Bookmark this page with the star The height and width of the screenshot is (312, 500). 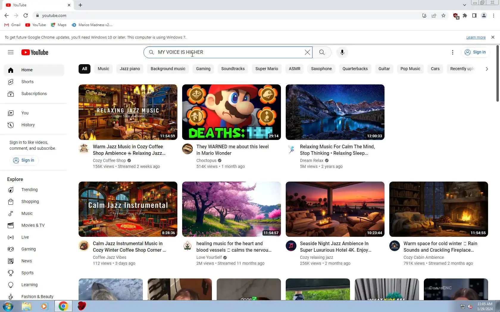point(443,15)
